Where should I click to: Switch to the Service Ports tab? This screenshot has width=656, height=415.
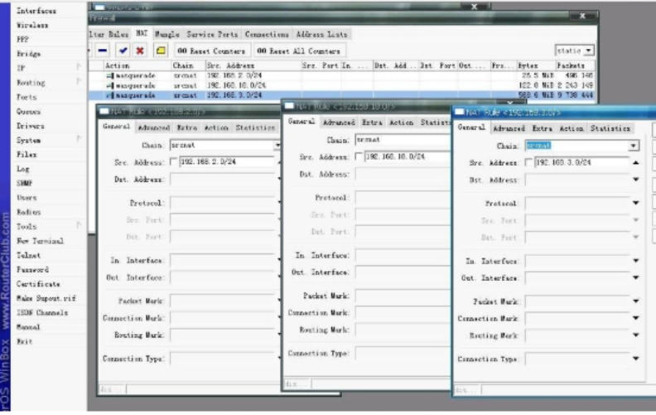point(213,34)
